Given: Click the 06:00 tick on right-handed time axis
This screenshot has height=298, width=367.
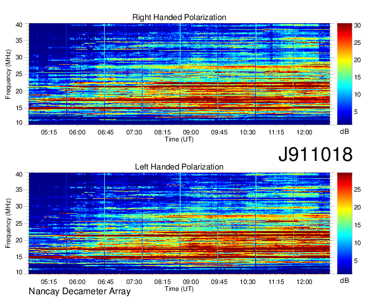Looking at the screenshot, I should [77, 132].
